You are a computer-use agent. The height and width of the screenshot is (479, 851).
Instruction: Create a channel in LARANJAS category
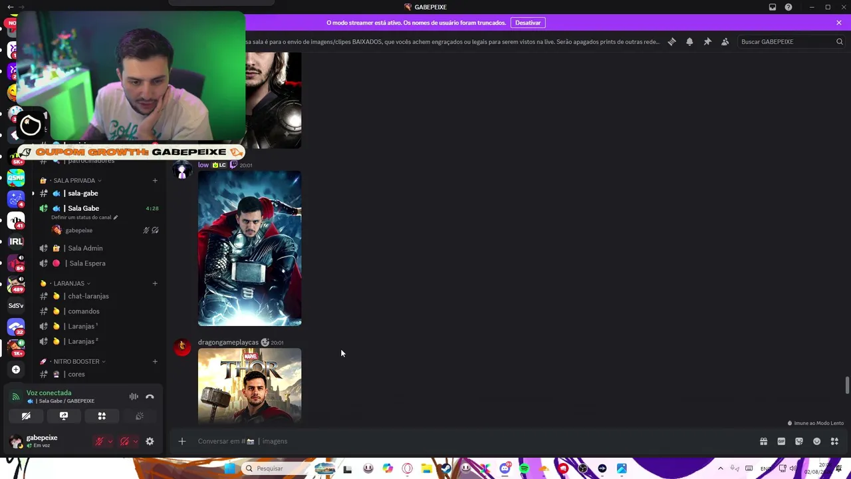click(x=155, y=283)
